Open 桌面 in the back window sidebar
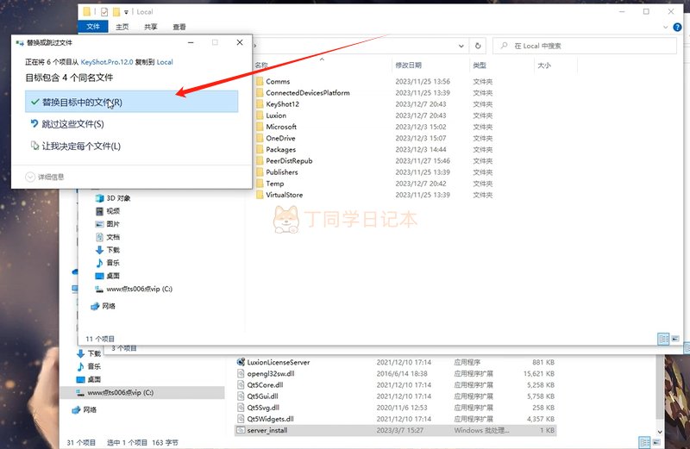This screenshot has height=449, width=690. pyautogui.click(x=90, y=379)
